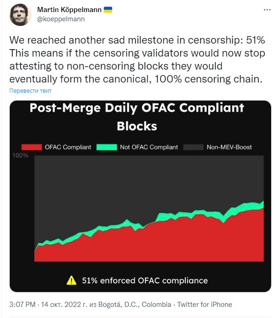279x318 pixels.
Task: Toggle the 'Non-MEV-Boost' legend label
Action: (229, 147)
